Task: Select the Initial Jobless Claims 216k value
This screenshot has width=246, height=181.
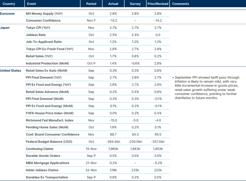Action: pyautogui.click(x=113, y=170)
